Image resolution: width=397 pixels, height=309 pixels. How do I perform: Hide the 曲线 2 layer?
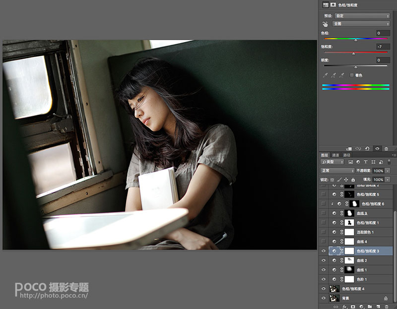(324, 260)
